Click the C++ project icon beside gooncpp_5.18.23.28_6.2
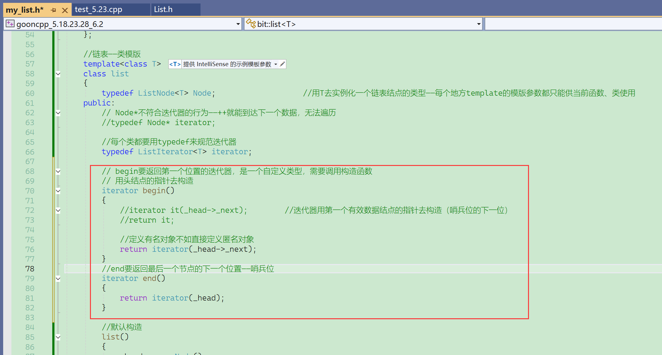 [10, 24]
